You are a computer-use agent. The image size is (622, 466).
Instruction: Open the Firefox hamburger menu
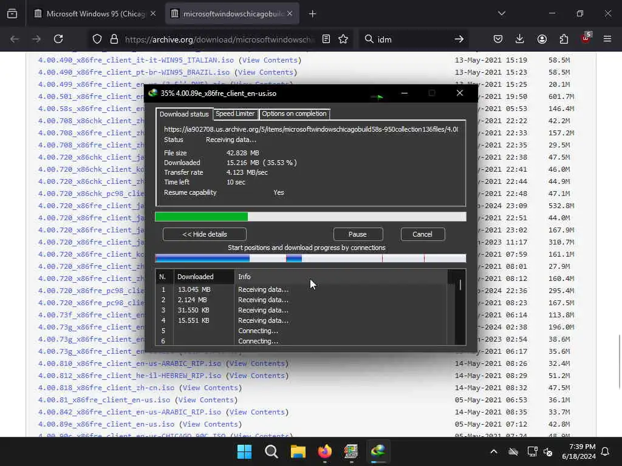point(607,39)
